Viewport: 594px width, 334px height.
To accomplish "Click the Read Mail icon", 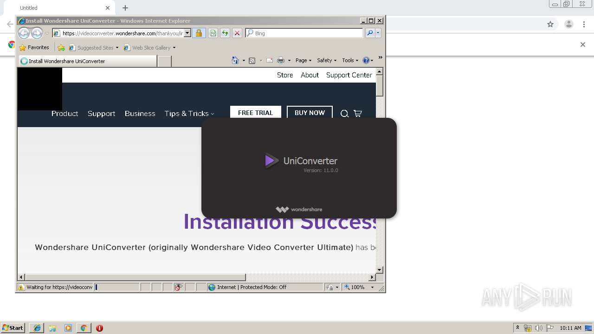I will click(269, 60).
